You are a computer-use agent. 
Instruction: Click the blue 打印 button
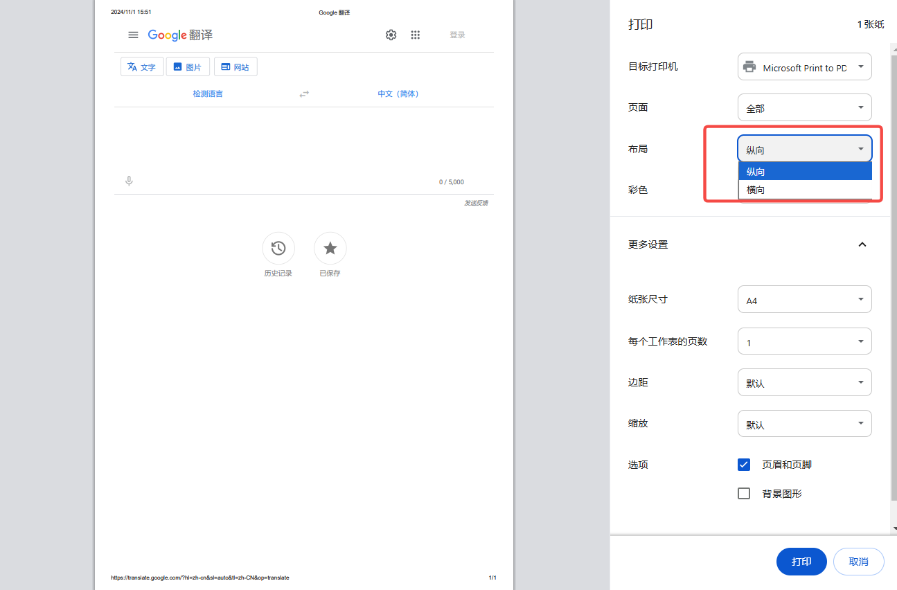pyautogui.click(x=801, y=562)
